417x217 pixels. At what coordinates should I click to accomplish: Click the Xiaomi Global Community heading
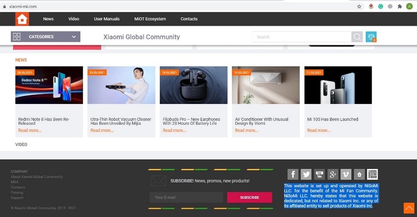(x=142, y=37)
